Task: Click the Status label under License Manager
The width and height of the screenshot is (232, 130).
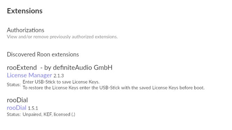Action: click(x=14, y=85)
